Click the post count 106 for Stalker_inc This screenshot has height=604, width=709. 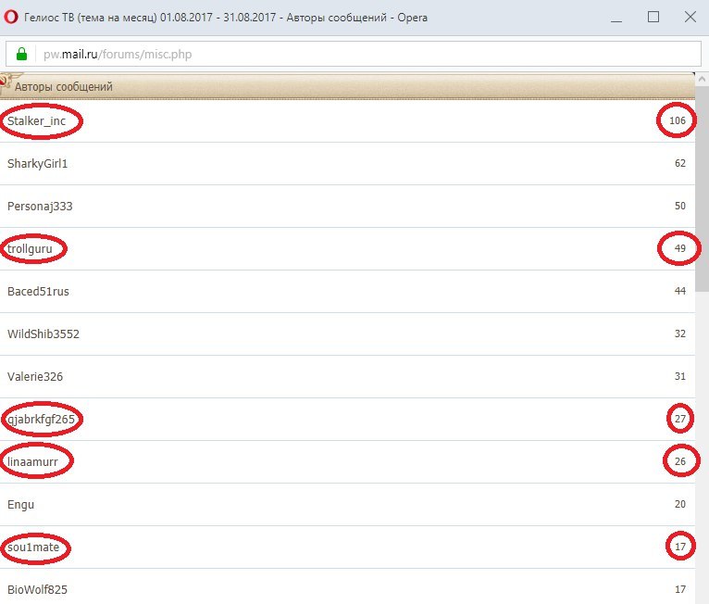tap(677, 121)
